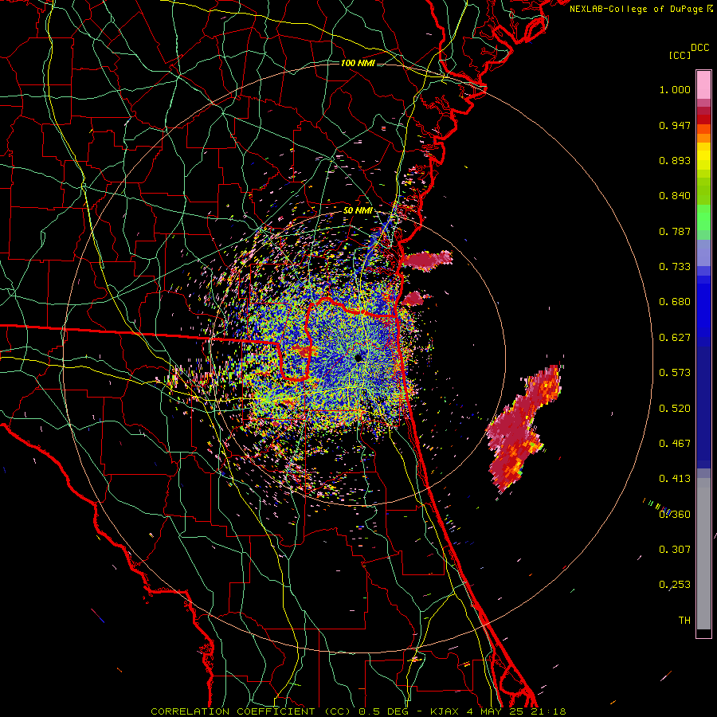Click the 1.000 value on the color scale
This screenshot has width=717, height=717.
point(675,89)
